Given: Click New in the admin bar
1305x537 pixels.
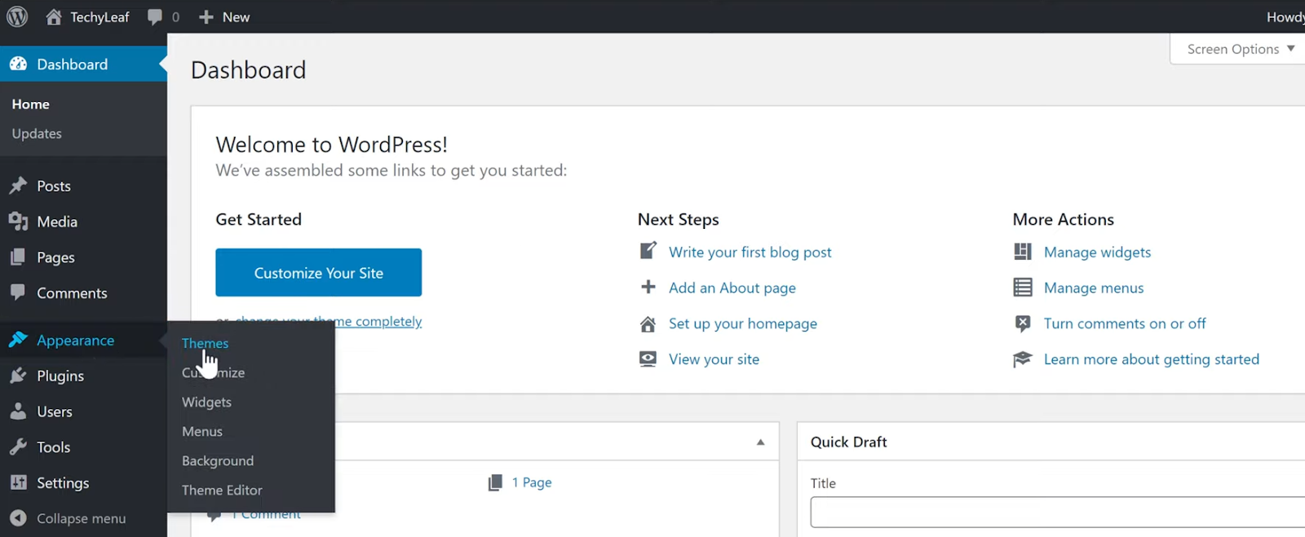Looking at the screenshot, I should click(x=236, y=17).
